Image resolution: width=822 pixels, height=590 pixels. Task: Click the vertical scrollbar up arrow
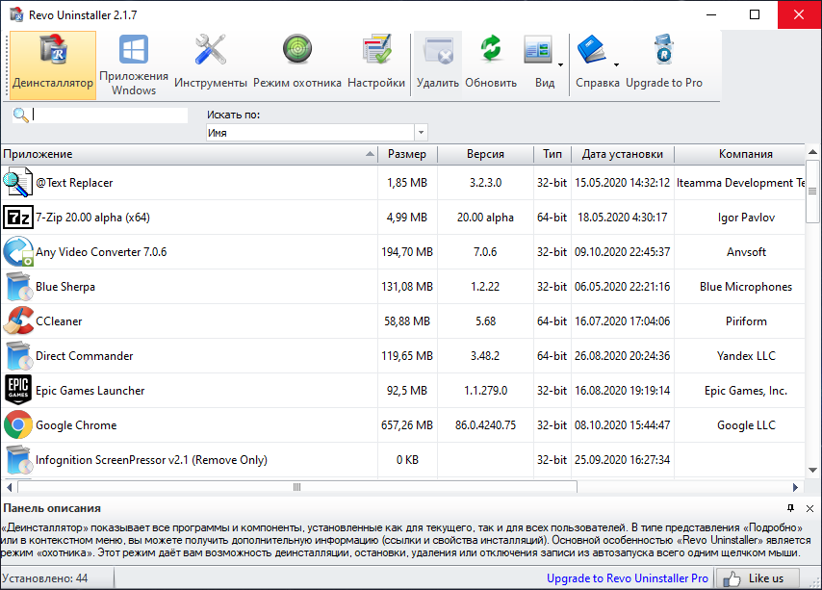tap(812, 152)
